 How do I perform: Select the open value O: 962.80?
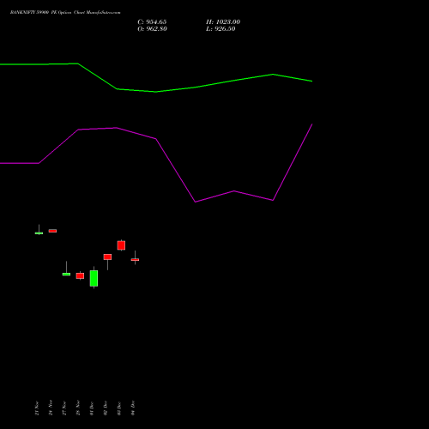(152, 29)
